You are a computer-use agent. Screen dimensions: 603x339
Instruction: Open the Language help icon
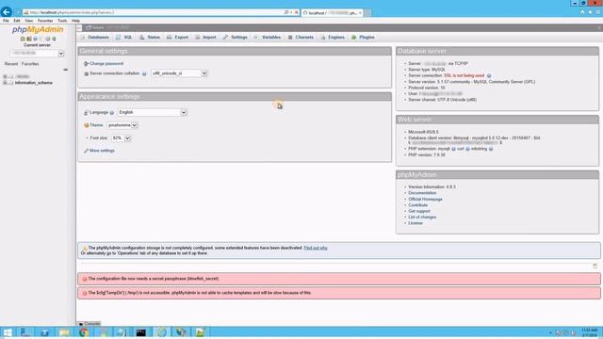point(112,113)
